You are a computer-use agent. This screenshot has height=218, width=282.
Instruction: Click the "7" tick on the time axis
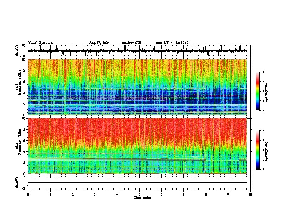pyautogui.click(x=184, y=194)
